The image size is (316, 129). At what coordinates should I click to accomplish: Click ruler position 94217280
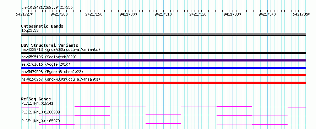[59, 14]
